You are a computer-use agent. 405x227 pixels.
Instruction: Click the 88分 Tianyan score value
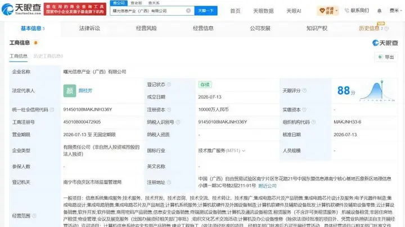(x=346, y=91)
